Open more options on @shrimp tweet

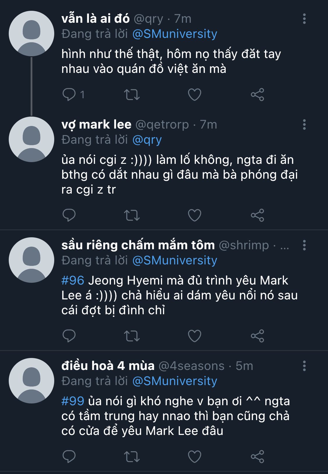[x=304, y=245]
